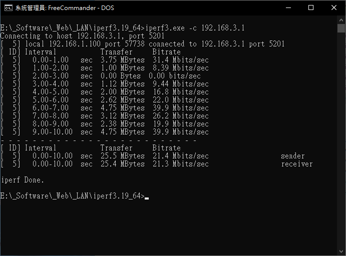Click the 0.00 Bytes transfer value
Screen dimensions: 346x256
121,76
